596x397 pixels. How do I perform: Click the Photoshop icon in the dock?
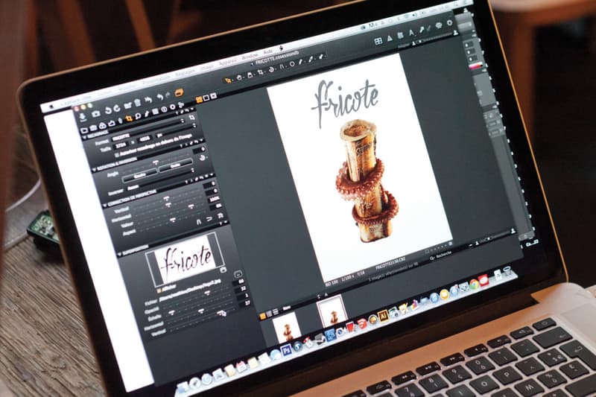[x=286, y=349]
